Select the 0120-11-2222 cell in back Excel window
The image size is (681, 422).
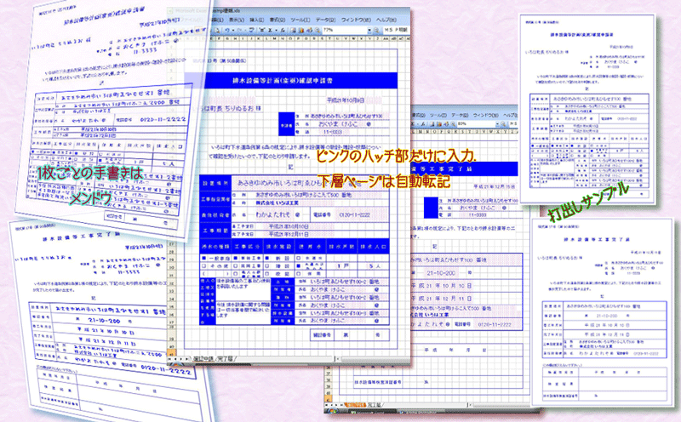coord(495,324)
